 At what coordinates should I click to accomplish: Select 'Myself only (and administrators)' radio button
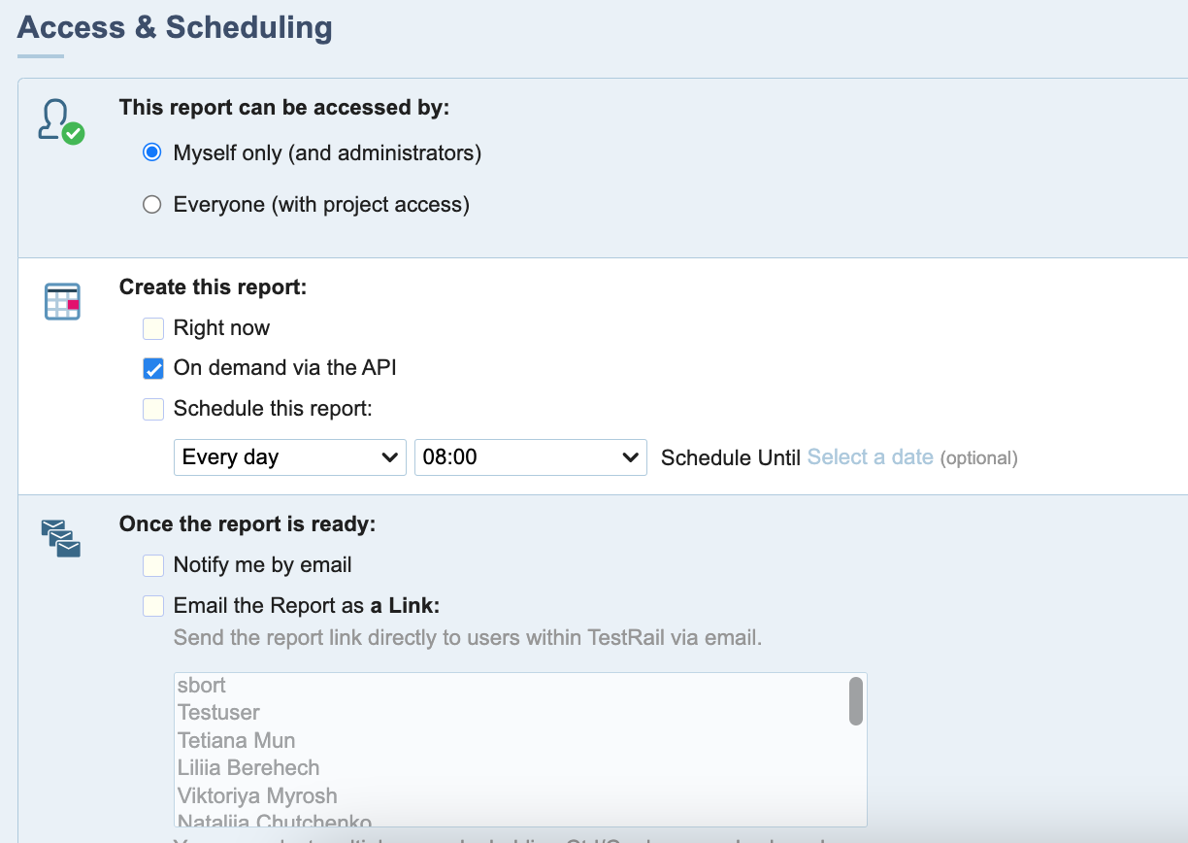coord(151,152)
